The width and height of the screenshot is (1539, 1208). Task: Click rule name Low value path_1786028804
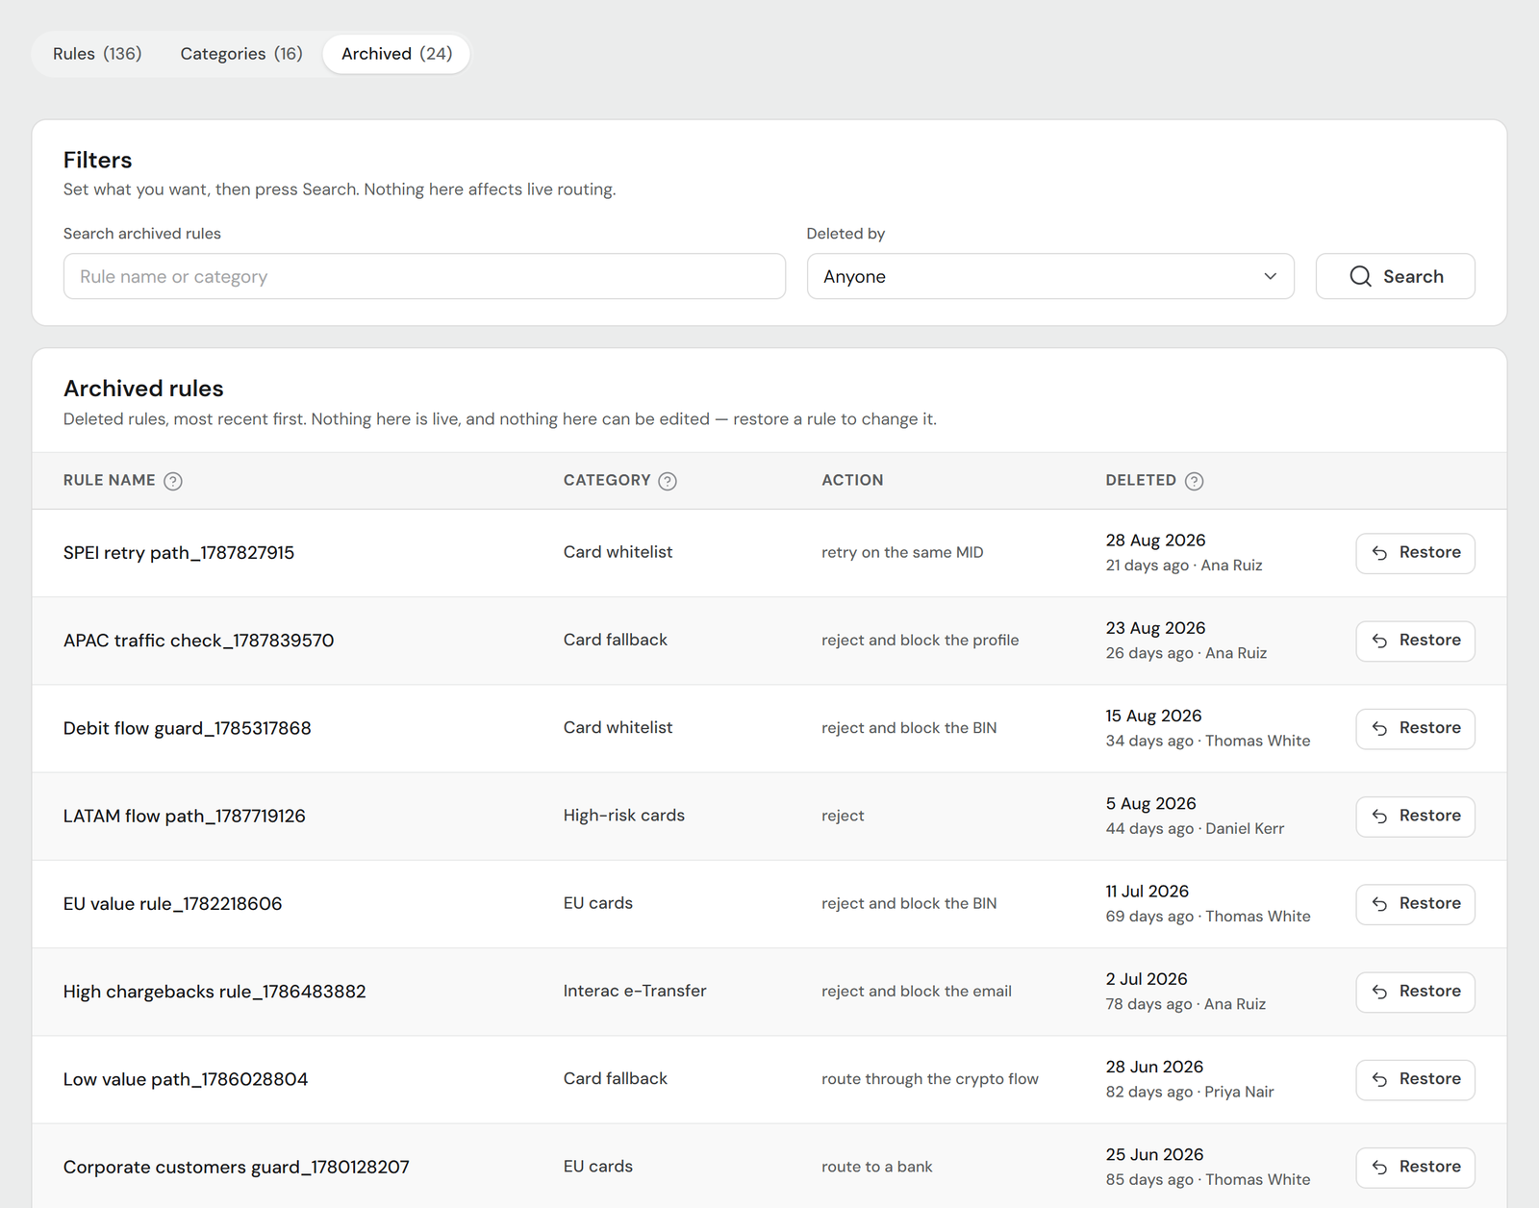point(186,1079)
